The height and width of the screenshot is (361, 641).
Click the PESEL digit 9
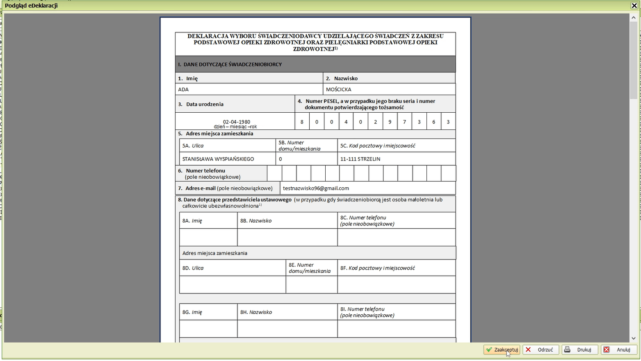click(x=390, y=122)
